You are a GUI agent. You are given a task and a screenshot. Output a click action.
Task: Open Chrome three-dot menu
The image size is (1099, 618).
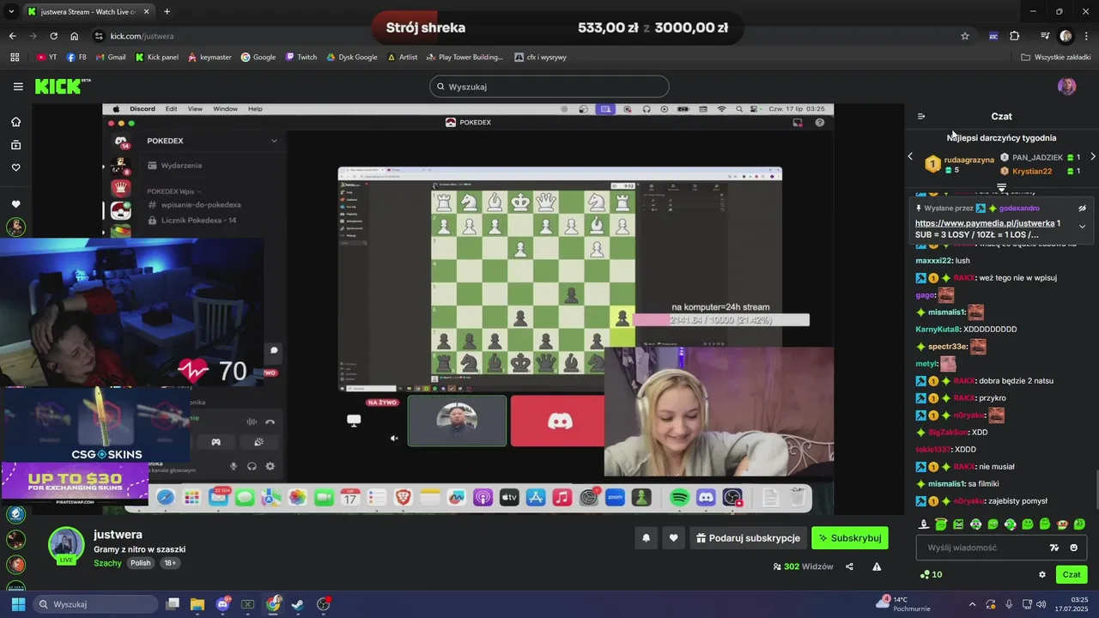tap(1086, 36)
